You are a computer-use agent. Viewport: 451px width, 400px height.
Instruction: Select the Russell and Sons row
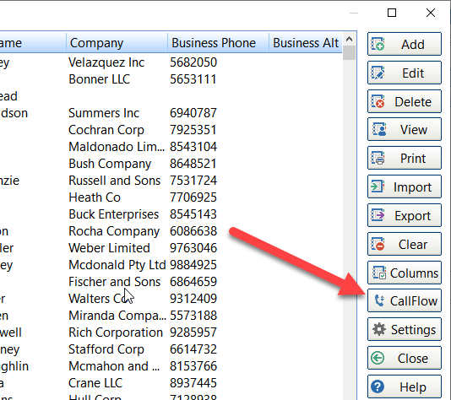pos(171,181)
